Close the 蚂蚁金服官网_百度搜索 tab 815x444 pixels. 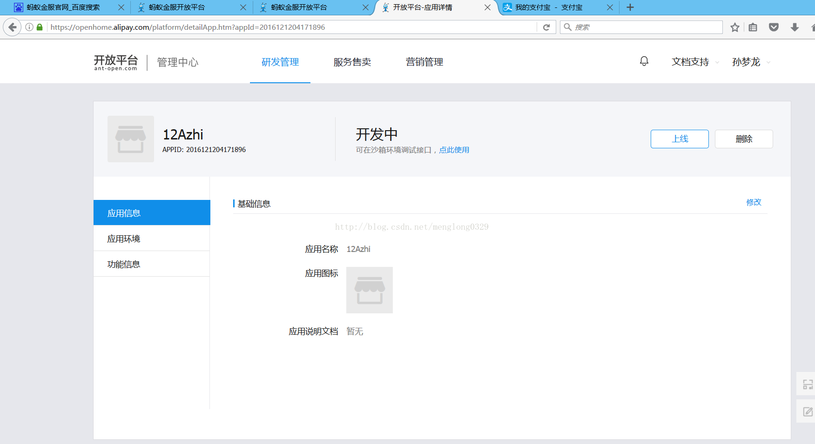point(121,7)
